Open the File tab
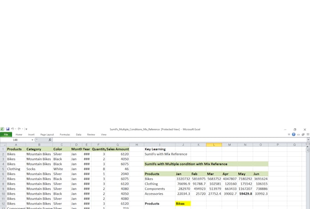 6,134
